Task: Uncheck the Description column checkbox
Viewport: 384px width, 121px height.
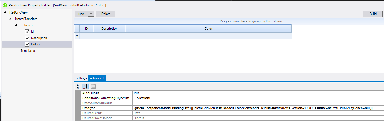Action: coord(27,38)
